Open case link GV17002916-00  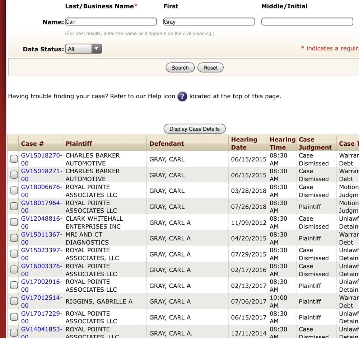(x=42, y=282)
